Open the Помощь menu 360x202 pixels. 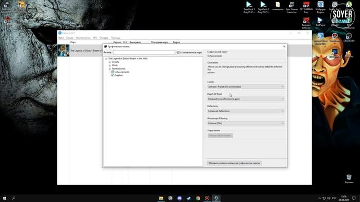[115, 38]
